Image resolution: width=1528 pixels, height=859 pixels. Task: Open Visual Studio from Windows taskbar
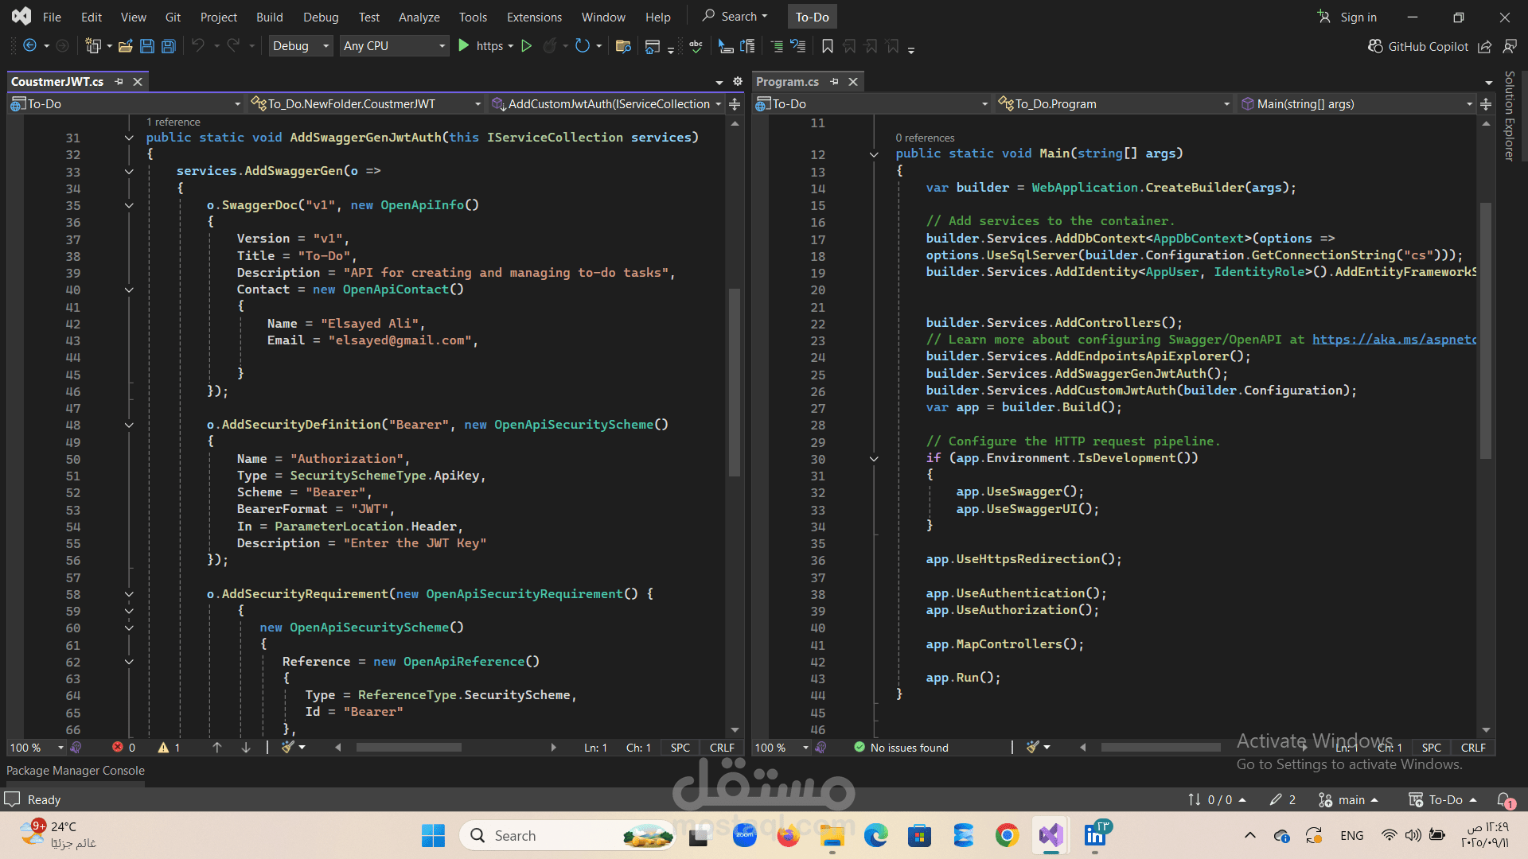[x=1050, y=835]
